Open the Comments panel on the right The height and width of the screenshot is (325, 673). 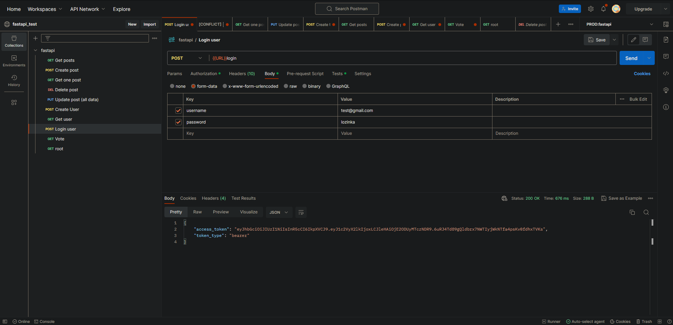[666, 57]
